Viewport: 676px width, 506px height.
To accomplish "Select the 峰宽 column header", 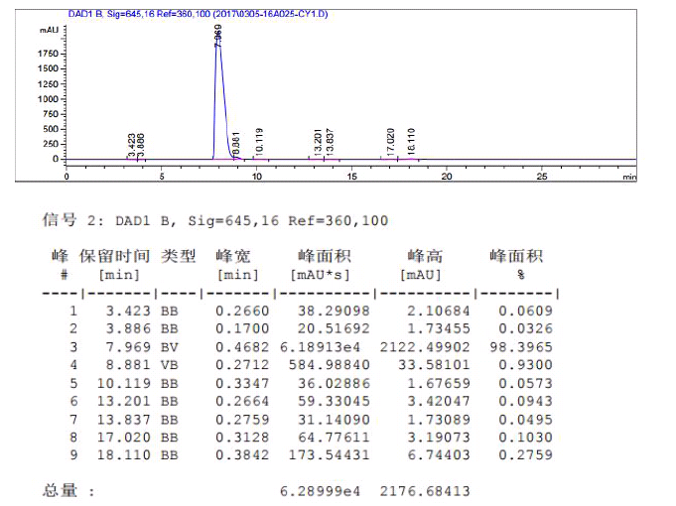I will click(235, 256).
